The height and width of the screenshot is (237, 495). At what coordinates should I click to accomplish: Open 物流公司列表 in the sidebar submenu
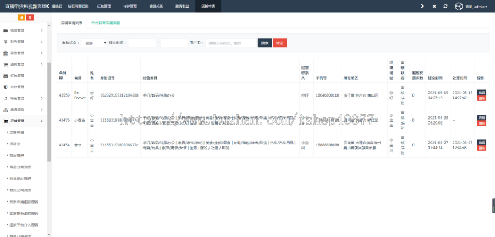pos(21,190)
